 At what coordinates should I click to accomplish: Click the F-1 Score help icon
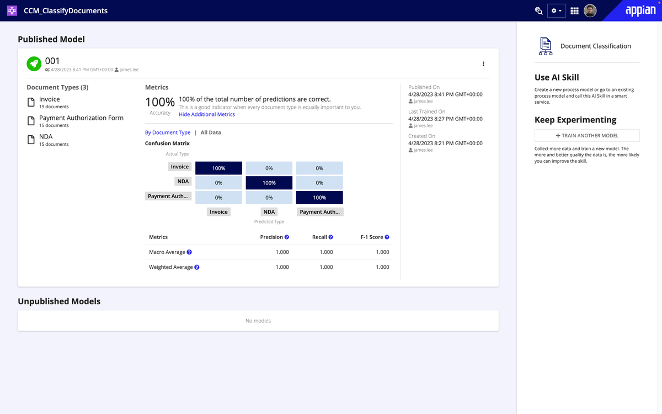pyautogui.click(x=387, y=237)
